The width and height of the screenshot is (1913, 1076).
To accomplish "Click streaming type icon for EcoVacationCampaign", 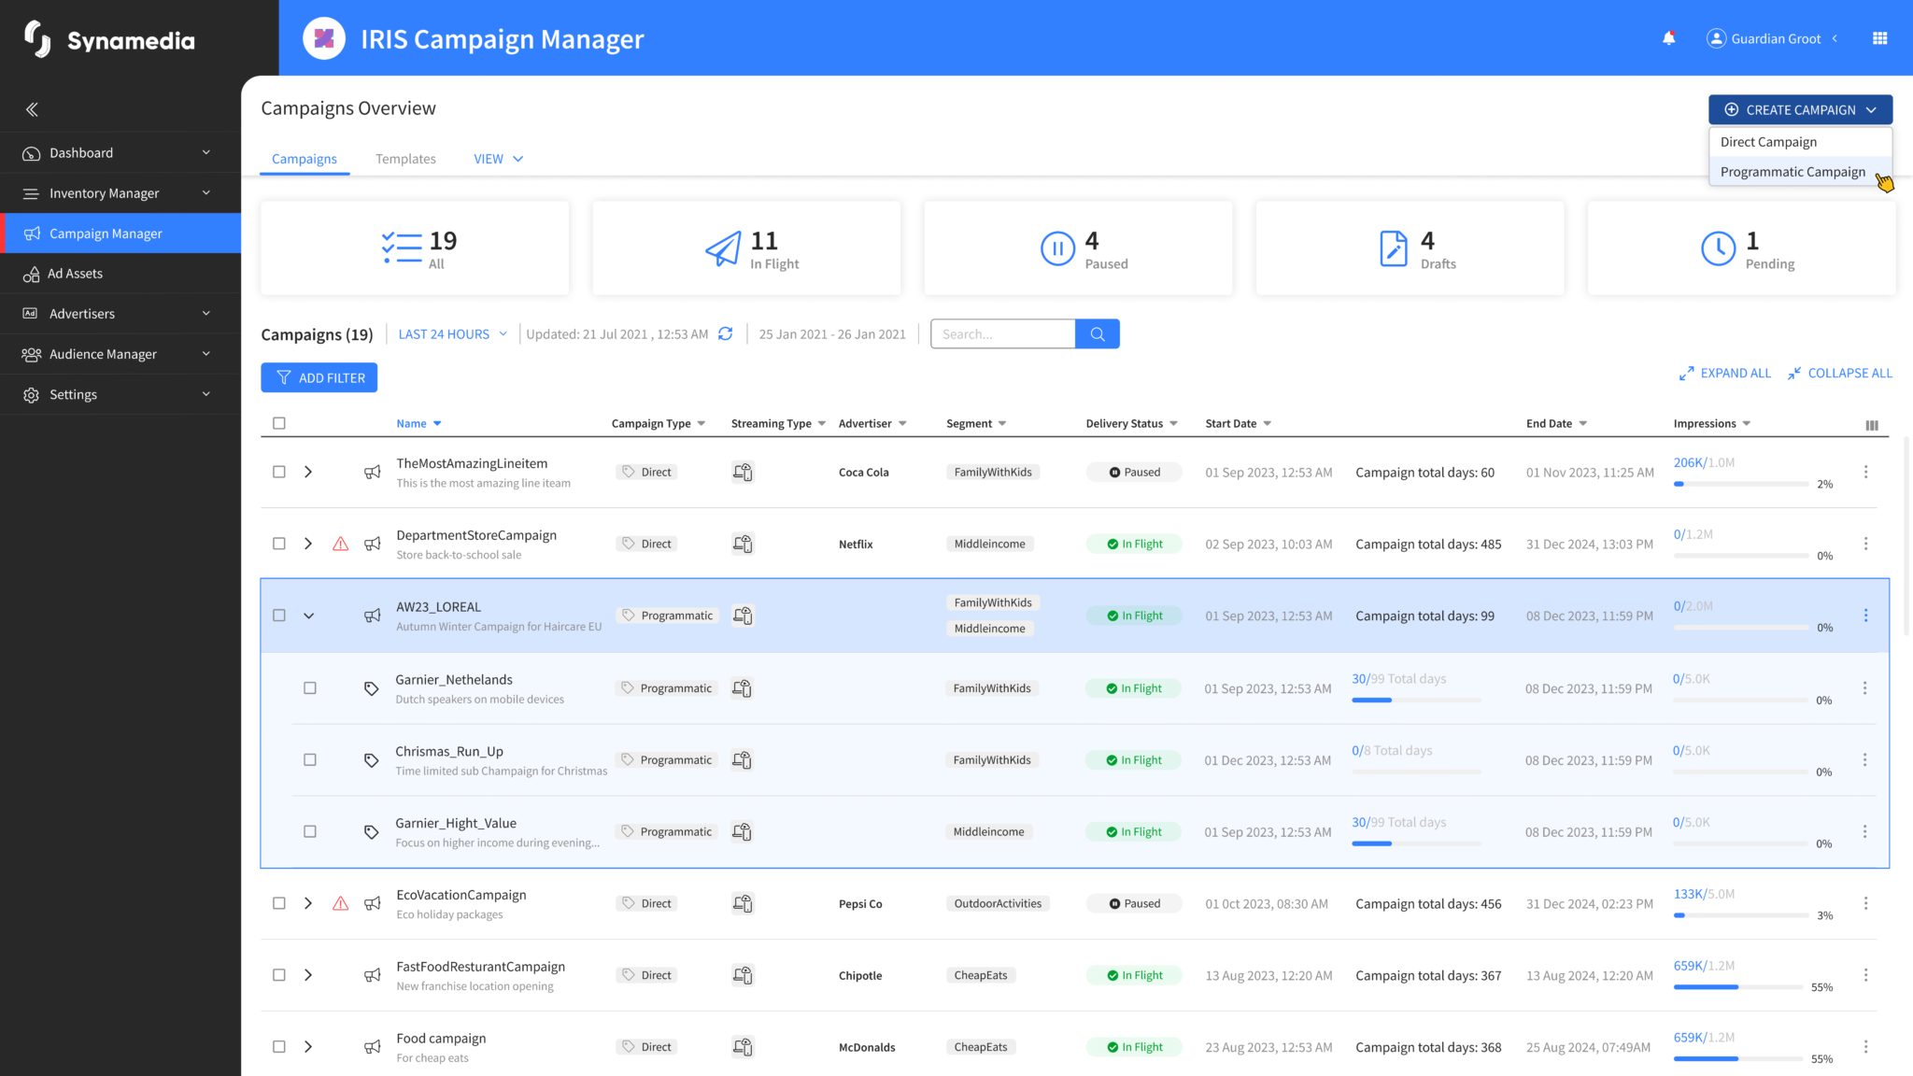I will [743, 903].
